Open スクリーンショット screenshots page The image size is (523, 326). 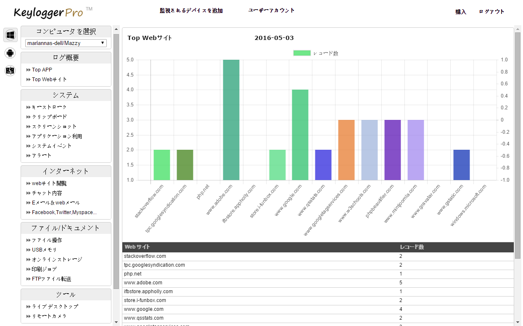click(x=54, y=127)
